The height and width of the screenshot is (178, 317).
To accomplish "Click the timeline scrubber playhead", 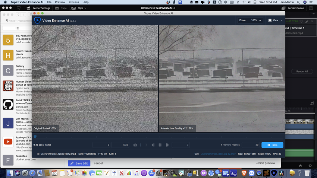I will point(35,137).
